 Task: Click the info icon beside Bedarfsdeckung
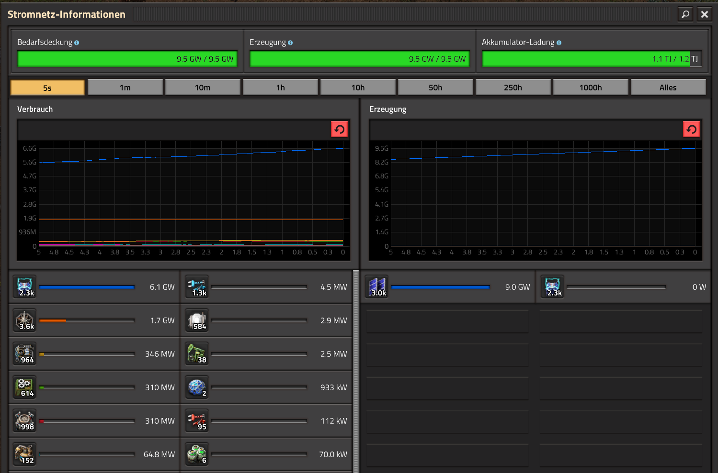tap(77, 43)
